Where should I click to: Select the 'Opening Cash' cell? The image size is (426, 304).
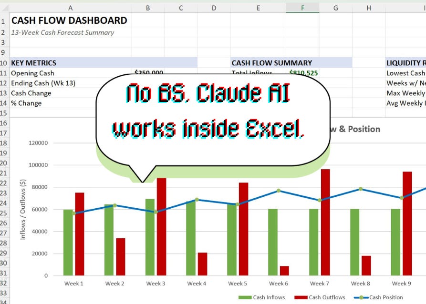32,73
